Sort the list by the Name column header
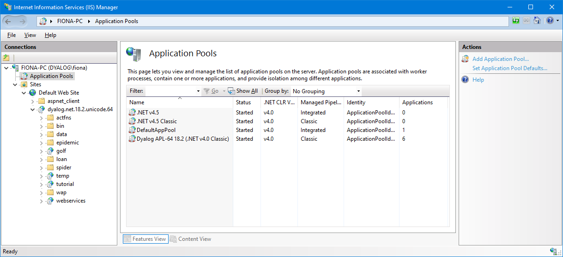This screenshot has width=563, height=257. 180,102
